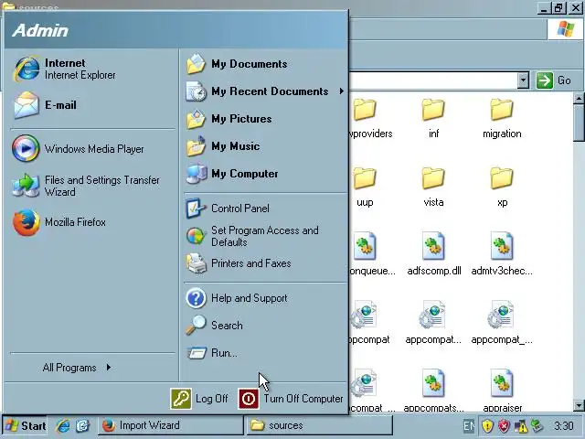This screenshot has width=585, height=439.
Task: Select the appcompats... file
Action: [433, 391]
